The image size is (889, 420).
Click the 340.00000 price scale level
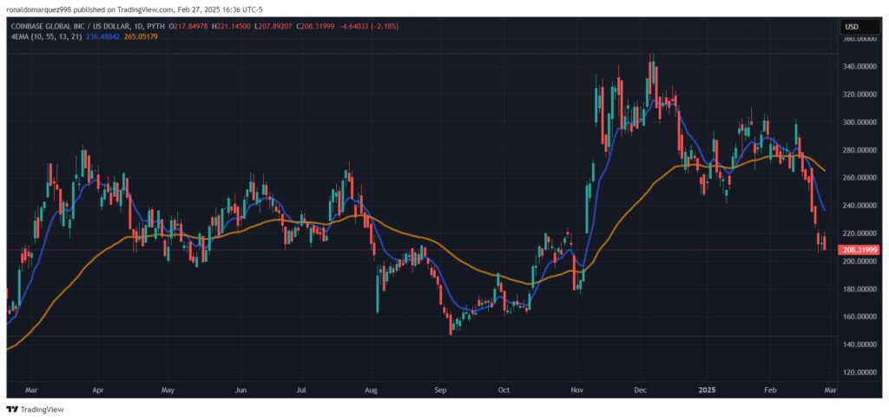858,67
